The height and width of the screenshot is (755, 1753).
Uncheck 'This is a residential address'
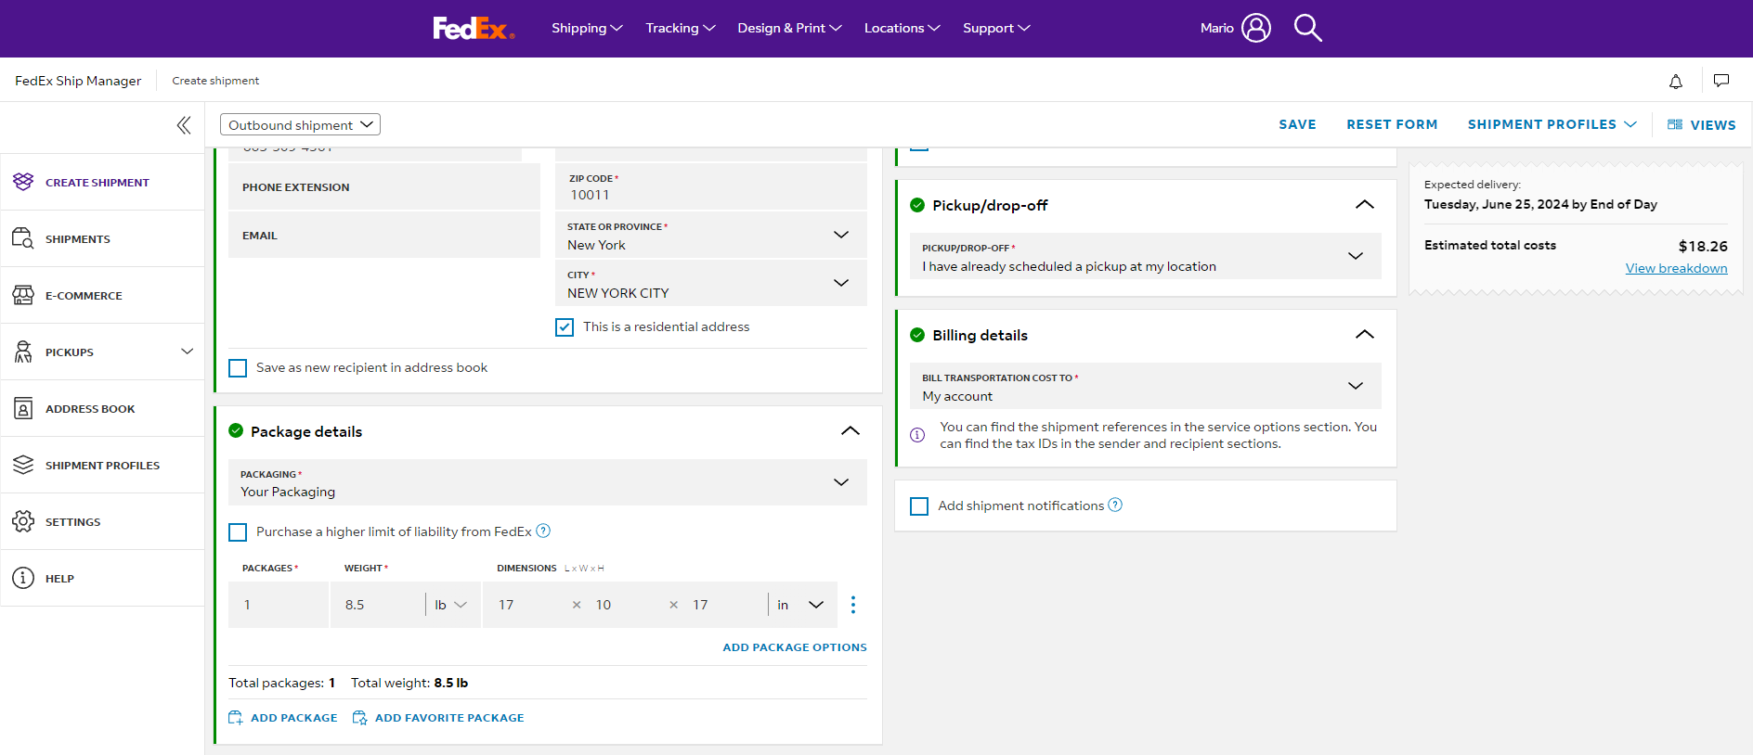(x=565, y=327)
